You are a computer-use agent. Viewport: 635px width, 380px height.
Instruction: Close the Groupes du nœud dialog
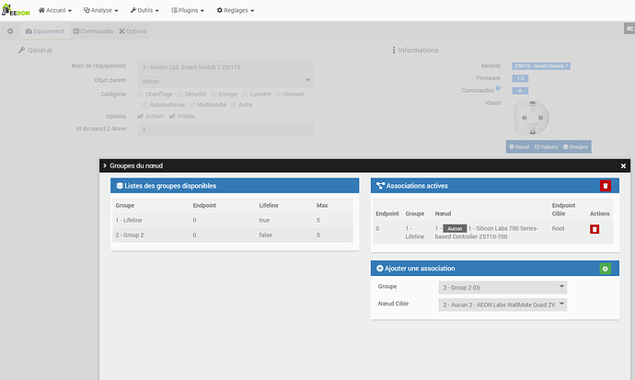(x=623, y=166)
